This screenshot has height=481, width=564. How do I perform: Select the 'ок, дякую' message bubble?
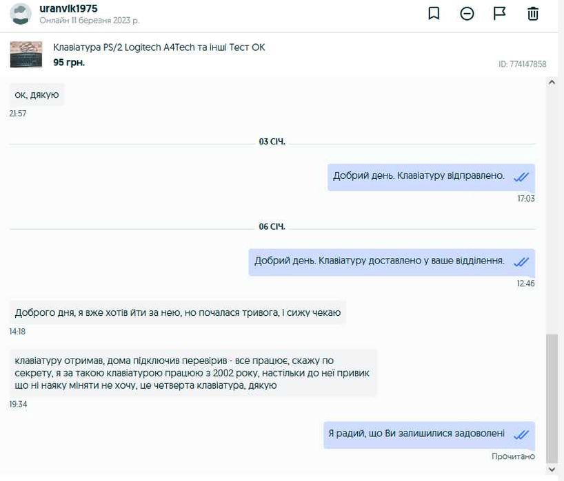(x=37, y=95)
